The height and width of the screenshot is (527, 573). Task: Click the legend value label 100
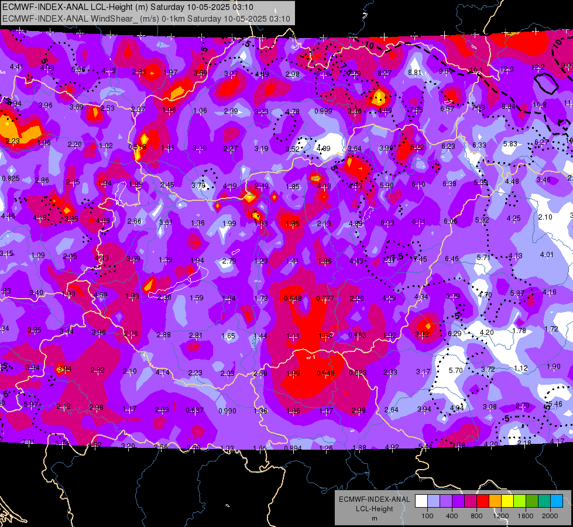pyautogui.click(x=427, y=516)
